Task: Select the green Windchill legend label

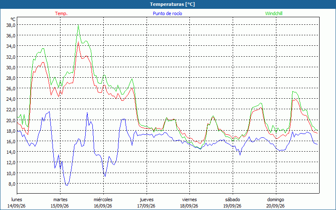Action: (274, 13)
